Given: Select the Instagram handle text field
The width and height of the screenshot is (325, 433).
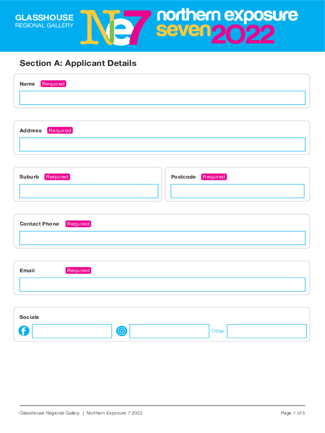Looking at the screenshot, I should pyautogui.click(x=169, y=331).
